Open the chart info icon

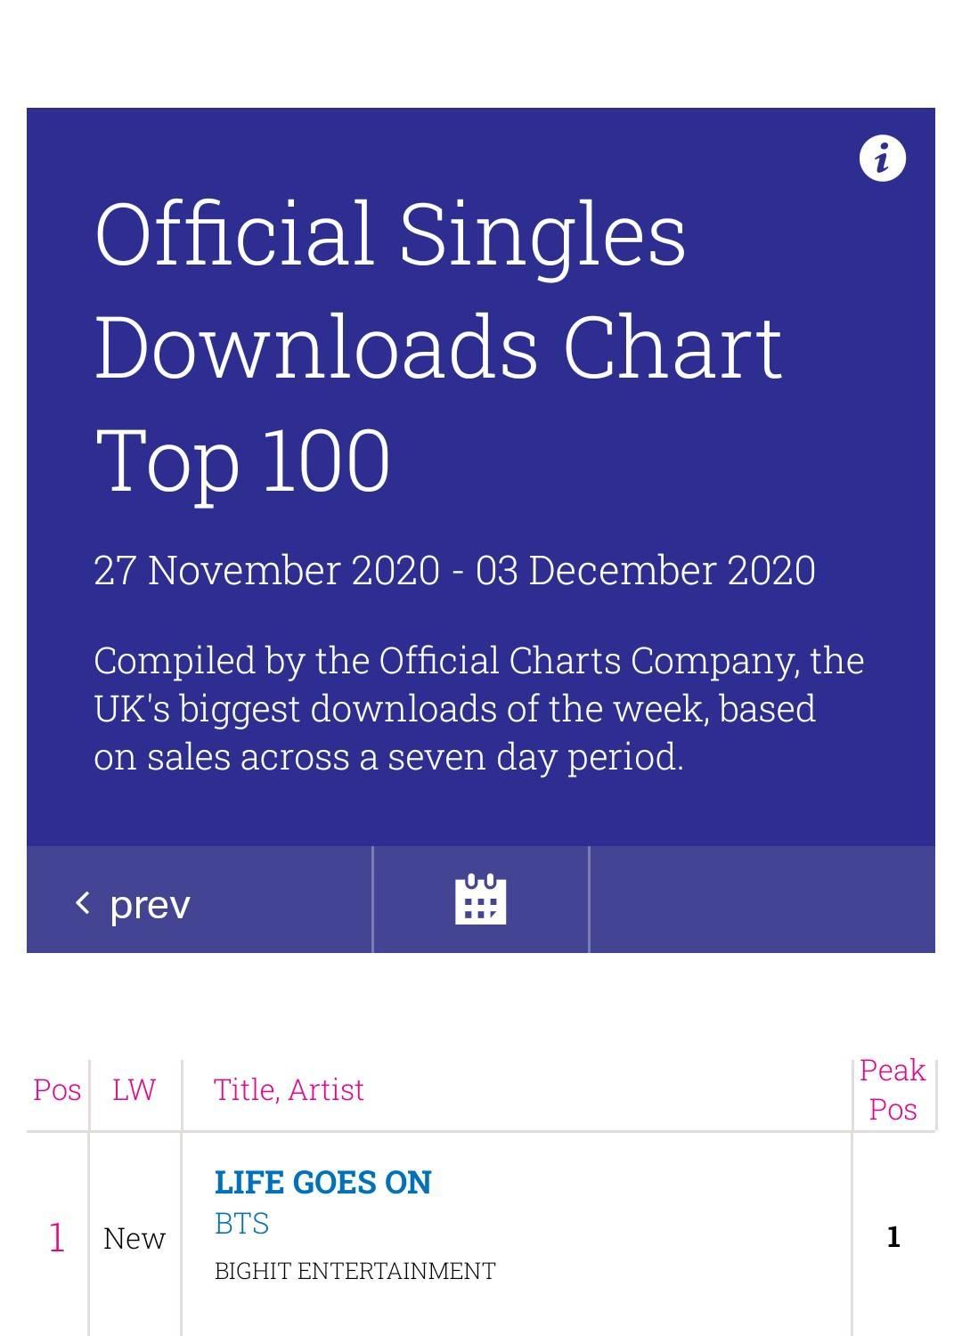(x=882, y=159)
